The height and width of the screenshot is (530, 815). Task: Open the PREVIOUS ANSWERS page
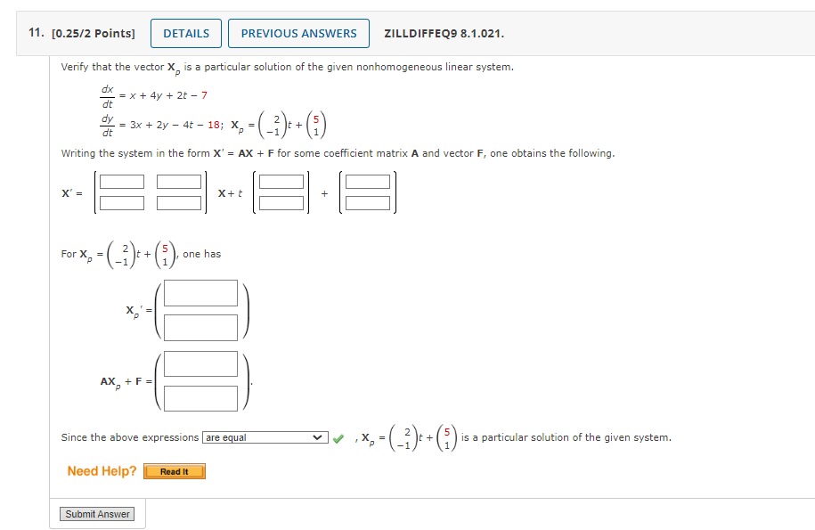click(298, 33)
